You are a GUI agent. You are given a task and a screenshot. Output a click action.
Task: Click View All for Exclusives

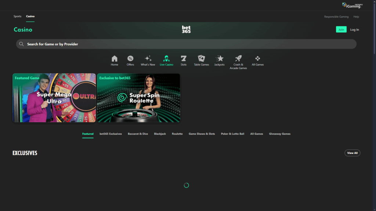pyautogui.click(x=352, y=153)
